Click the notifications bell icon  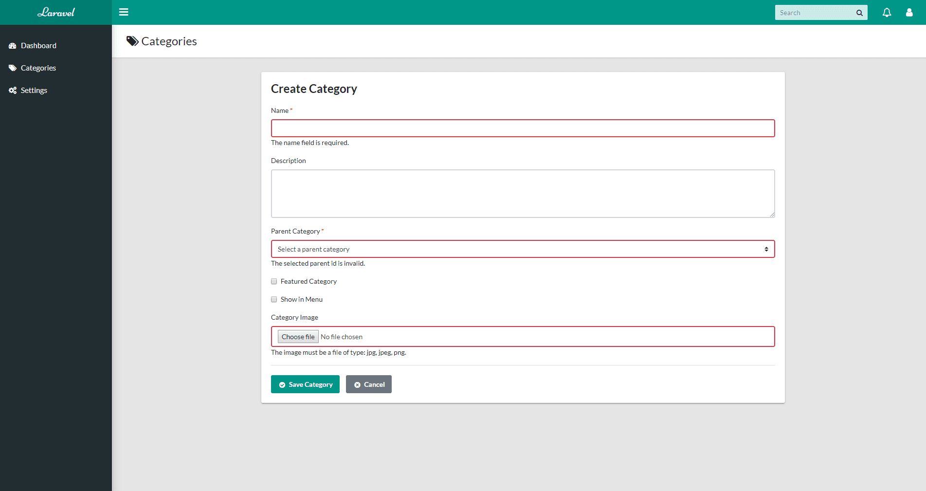coord(887,12)
